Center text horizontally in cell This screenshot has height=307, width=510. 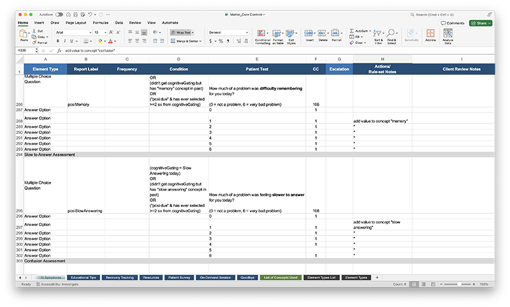click(137, 41)
